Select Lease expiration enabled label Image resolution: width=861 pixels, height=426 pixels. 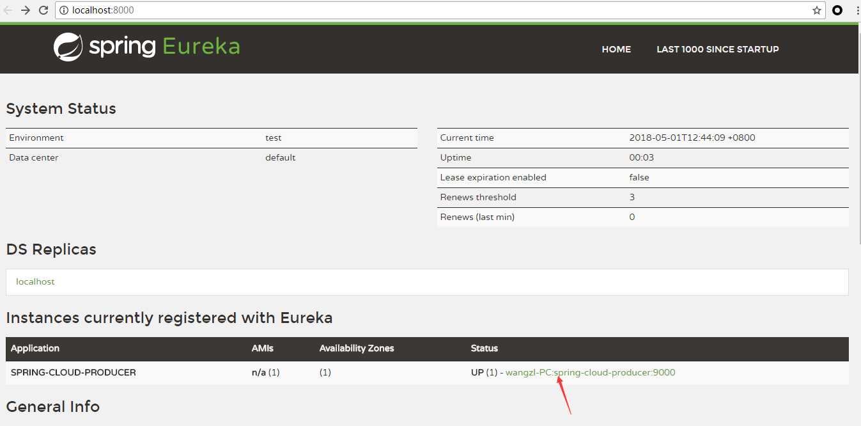tap(493, 177)
